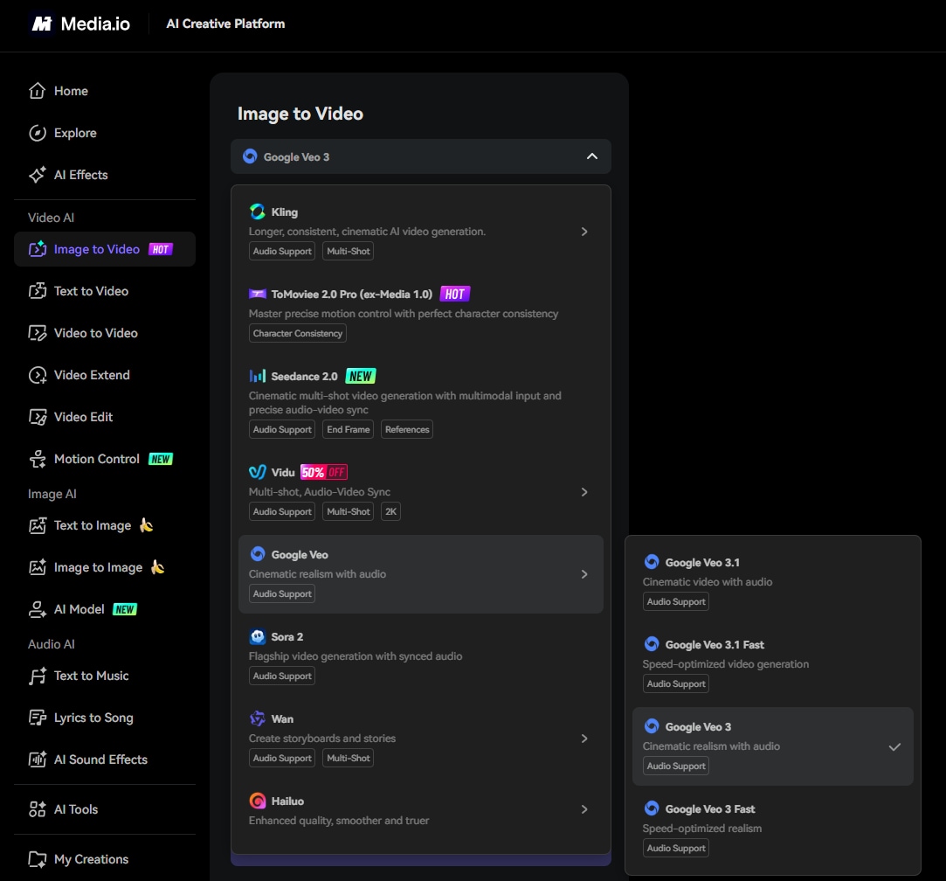Click "Speed-optimized realism" description
The image size is (946, 881).
(702, 829)
